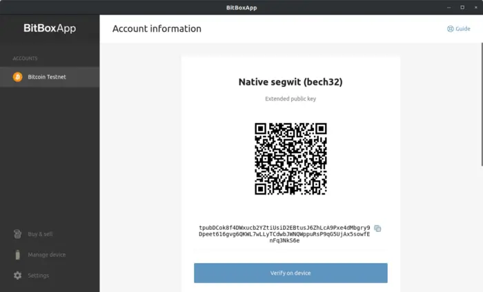This screenshot has height=292, width=483.
Task: Open the Buy & sell page label
Action: [40, 234]
